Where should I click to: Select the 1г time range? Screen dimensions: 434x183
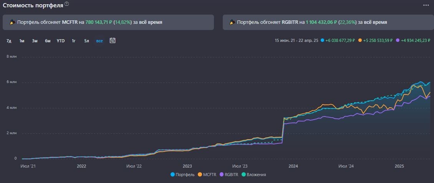[74, 41]
